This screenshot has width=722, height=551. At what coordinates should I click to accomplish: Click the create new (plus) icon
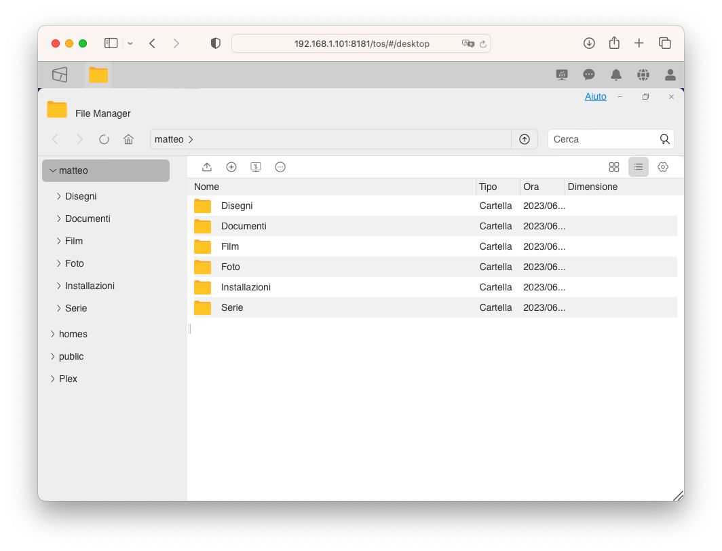pos(231,167)
